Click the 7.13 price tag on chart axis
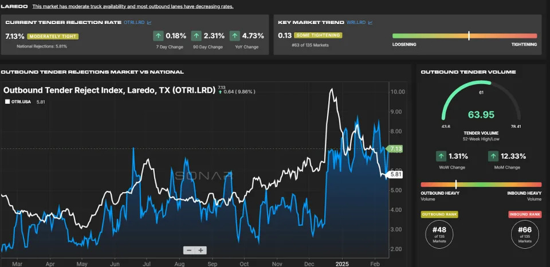This screenshot has height=267, width=550. tap(395, 149)
